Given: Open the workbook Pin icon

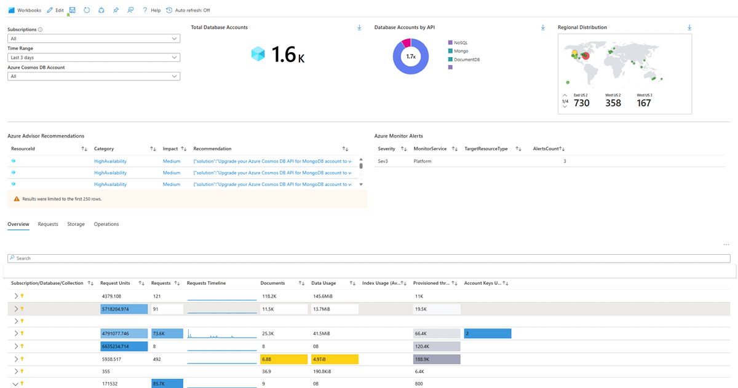Looking at the screenshot, I should [116, 10].
